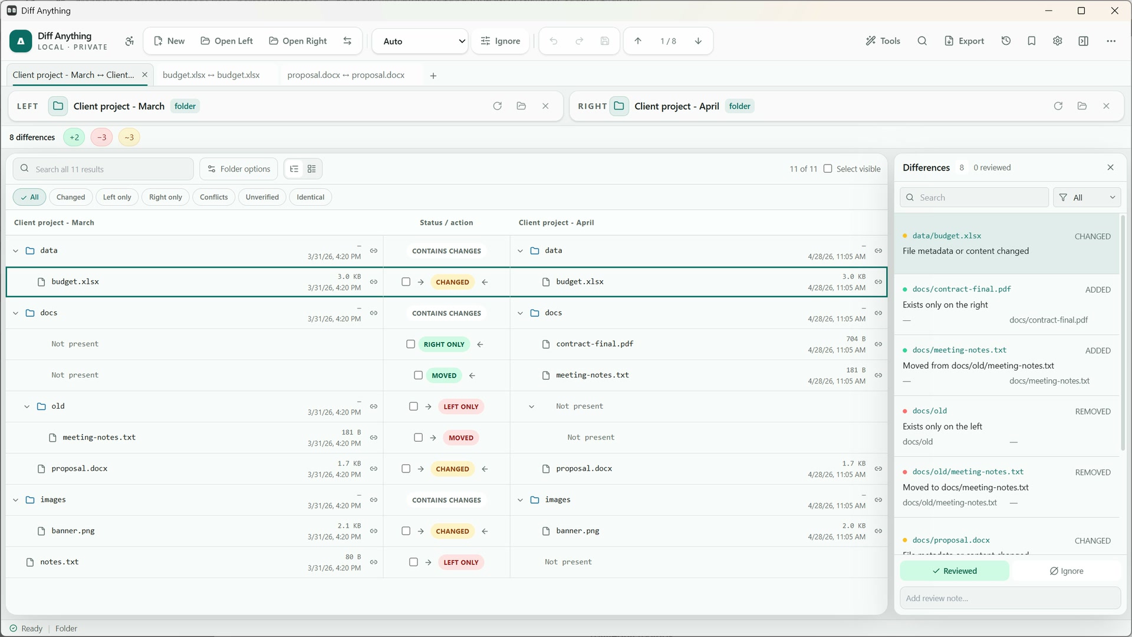Viewport: 1132px width, 637px height.
Task: Browse folder for right Client project - April
Action: (x=1082, y=106)
